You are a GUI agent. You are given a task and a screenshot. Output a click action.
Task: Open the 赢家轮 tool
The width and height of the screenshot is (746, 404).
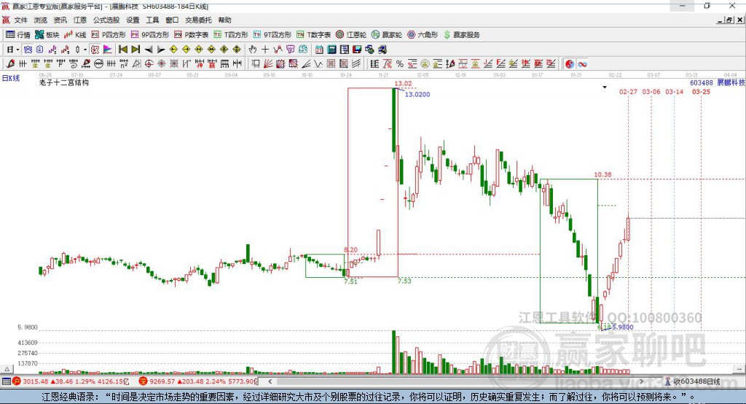(387, 35)
